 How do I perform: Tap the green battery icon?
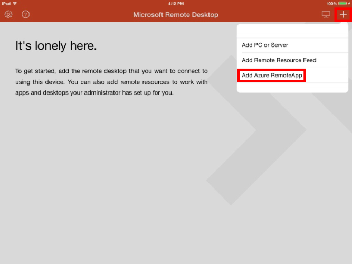coord(343,3)
